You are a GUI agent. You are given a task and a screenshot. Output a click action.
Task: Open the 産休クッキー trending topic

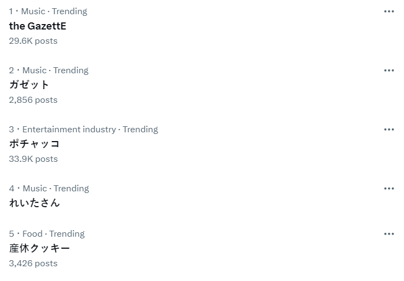[39, 248]
